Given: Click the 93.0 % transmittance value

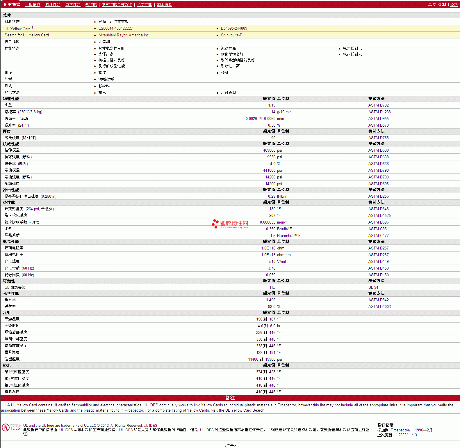Looking at the screenshot, I should point(274,307).
